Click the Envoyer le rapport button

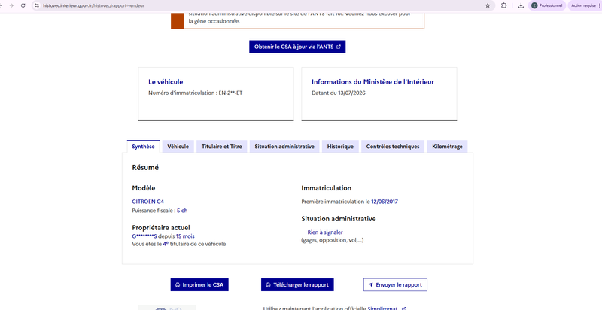click(395, 285)
